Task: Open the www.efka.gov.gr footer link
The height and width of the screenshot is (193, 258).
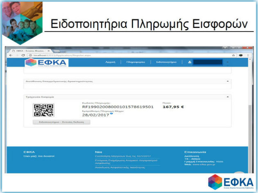Action: 204,164
